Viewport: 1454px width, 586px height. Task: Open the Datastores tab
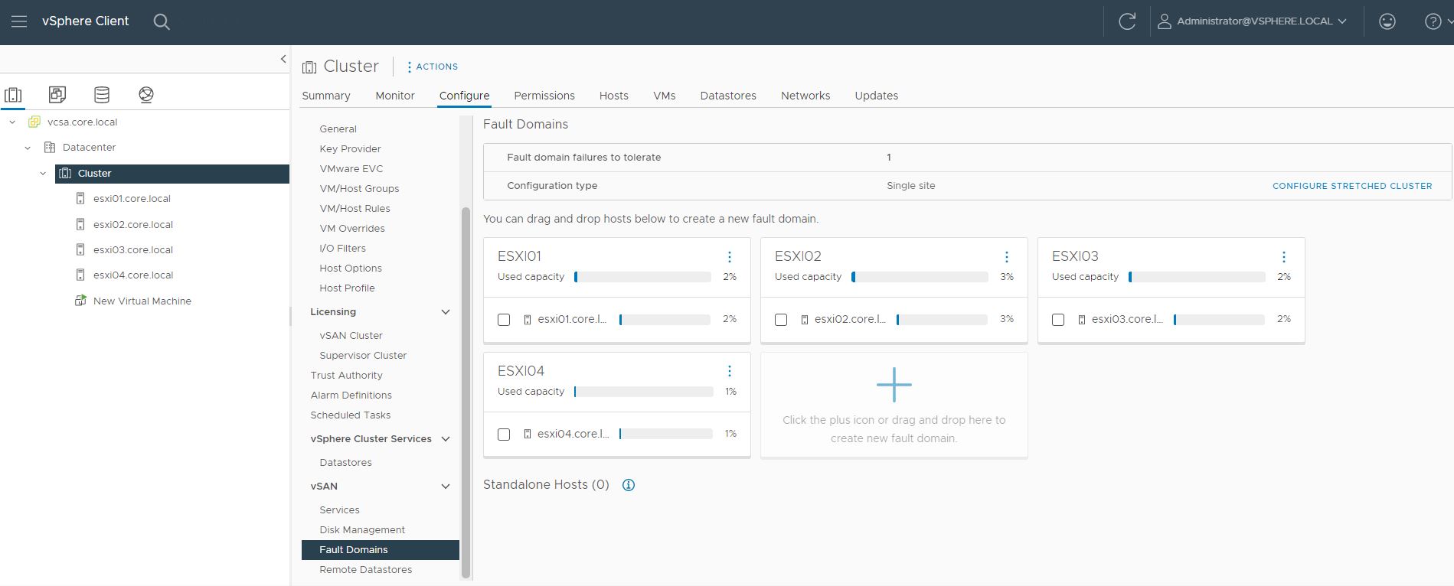click(728, 96)
